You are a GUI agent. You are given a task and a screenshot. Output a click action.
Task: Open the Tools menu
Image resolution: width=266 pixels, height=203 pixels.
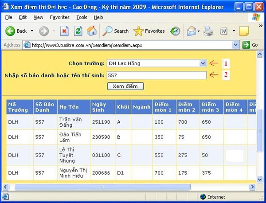pyautogui.click(x=82, y=17)
